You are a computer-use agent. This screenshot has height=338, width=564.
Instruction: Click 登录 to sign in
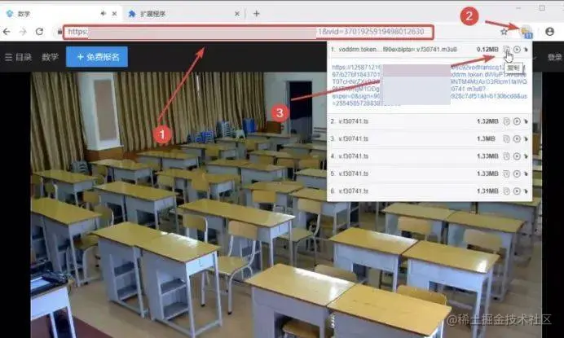click(x=554, y=57)
